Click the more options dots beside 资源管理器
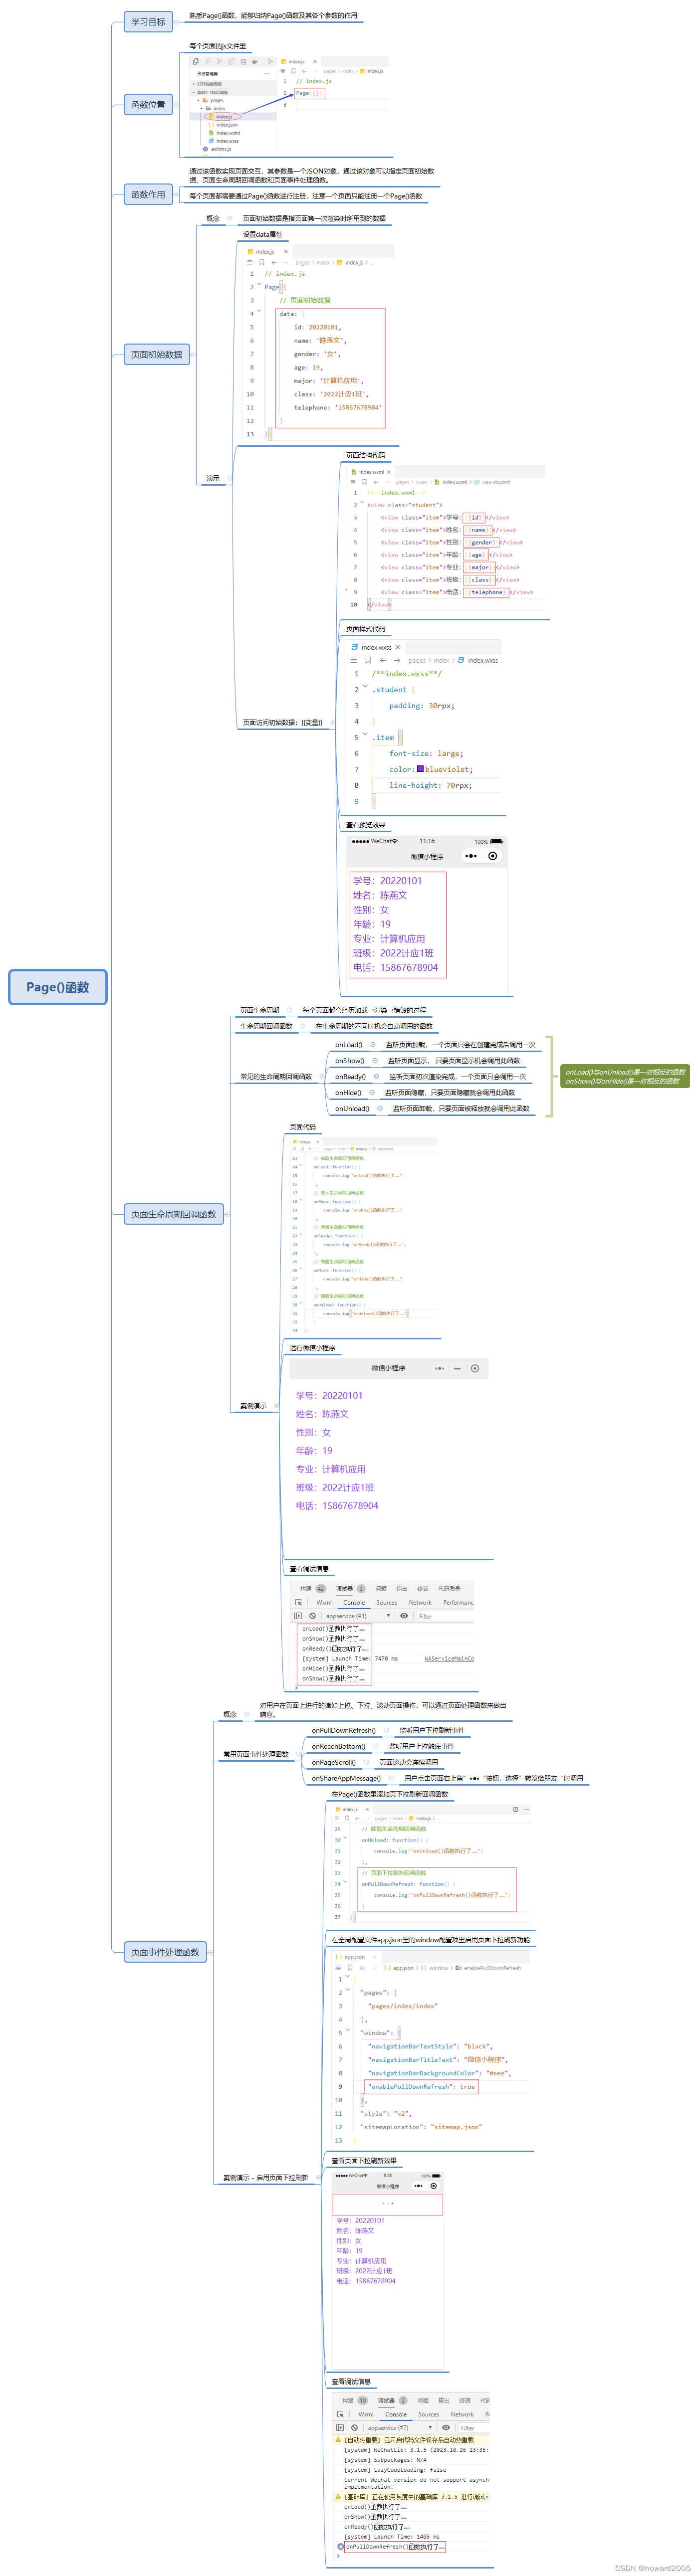698x2576 pixels. point(267,73)
